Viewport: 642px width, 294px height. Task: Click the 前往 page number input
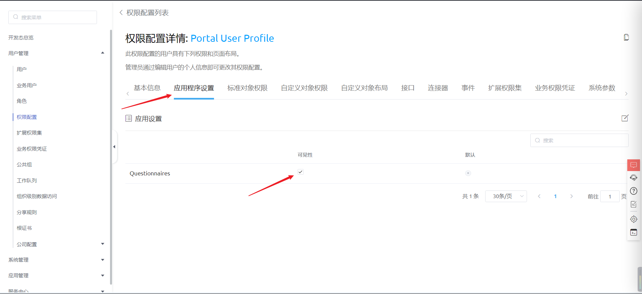tap(610, 196)
